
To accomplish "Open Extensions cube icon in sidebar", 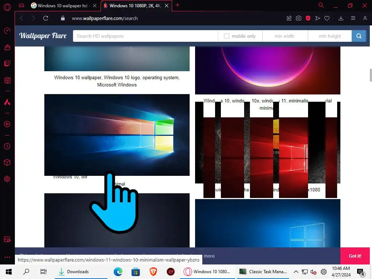I will (7, 162).
